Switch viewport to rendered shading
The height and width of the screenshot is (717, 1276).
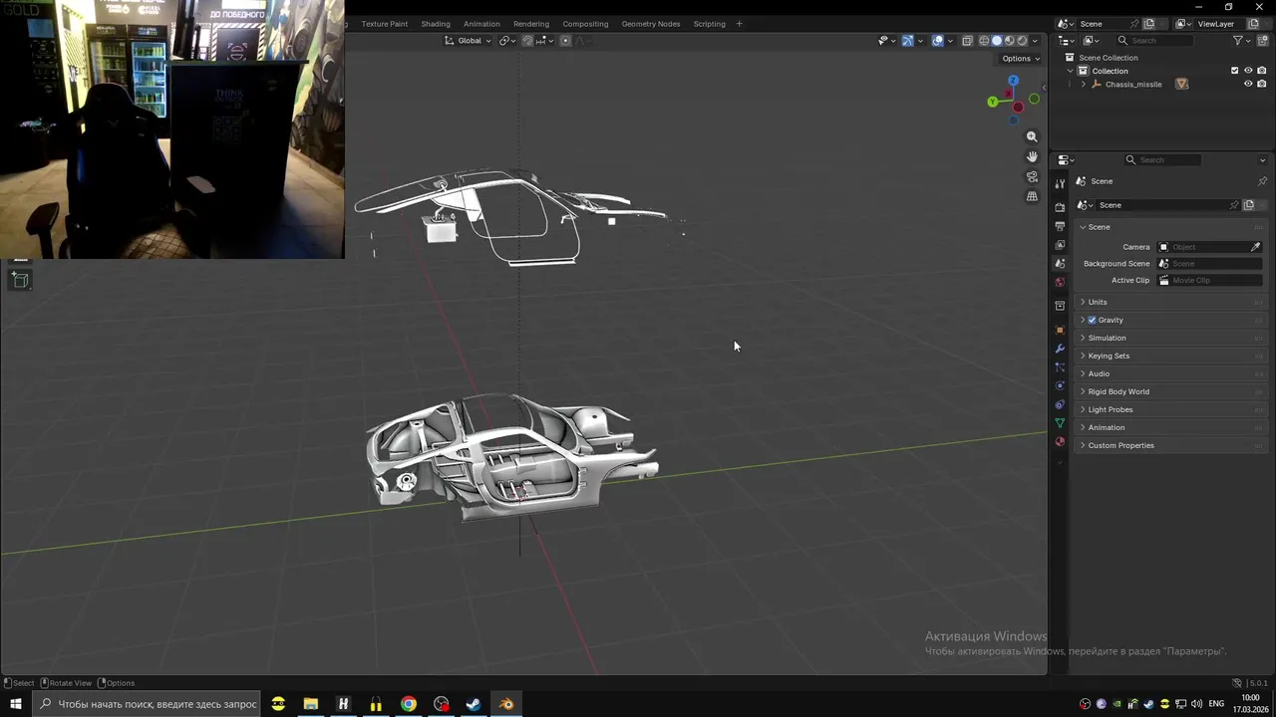coord(1022,41)
